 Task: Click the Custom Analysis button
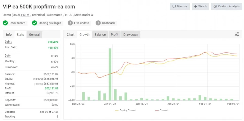pyautogui.click(x=226, y=6)
